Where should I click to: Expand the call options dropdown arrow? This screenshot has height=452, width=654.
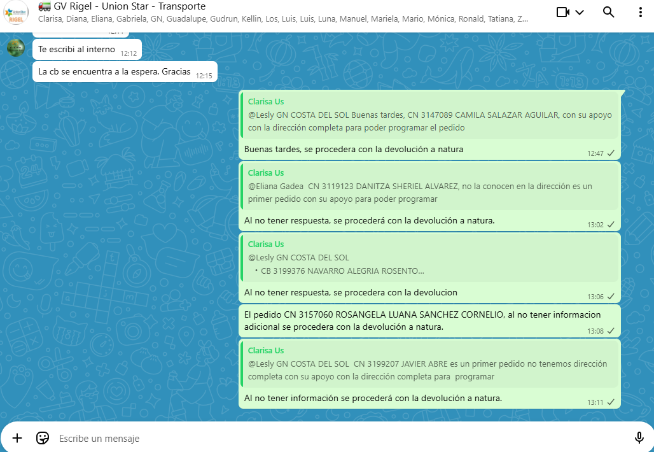pos(580,12)
